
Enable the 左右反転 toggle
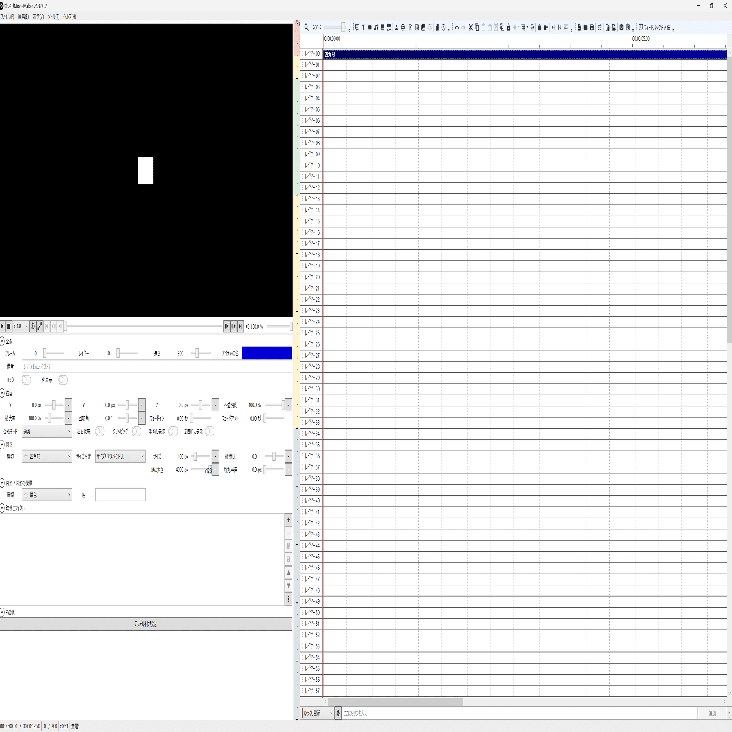point(99,431)
